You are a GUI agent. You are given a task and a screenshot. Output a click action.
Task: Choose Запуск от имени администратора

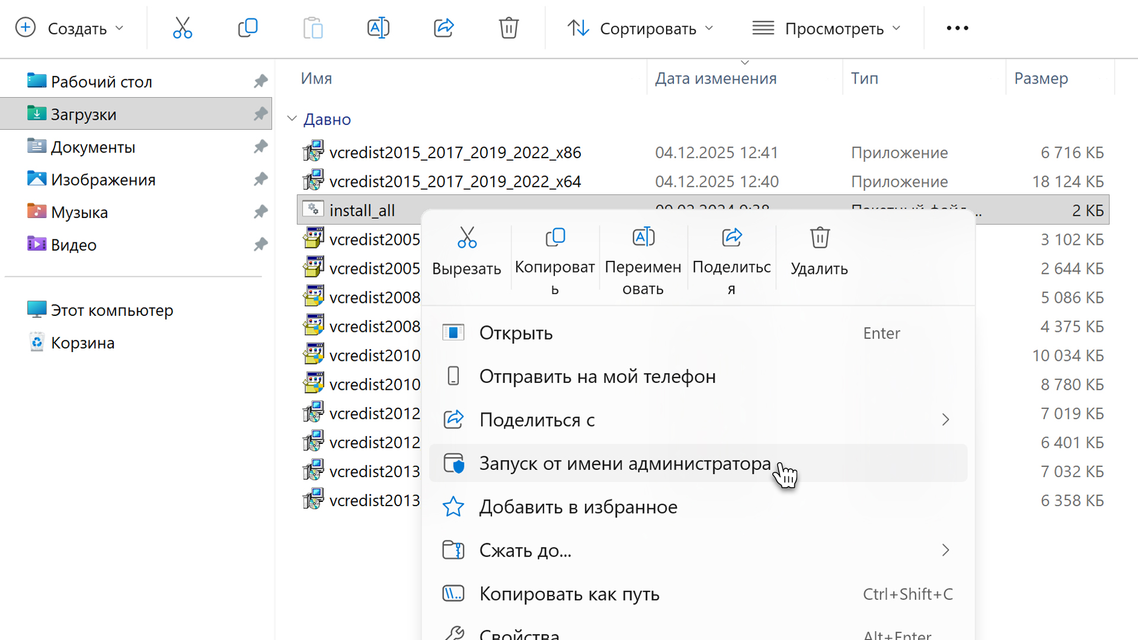click(625, 463)
